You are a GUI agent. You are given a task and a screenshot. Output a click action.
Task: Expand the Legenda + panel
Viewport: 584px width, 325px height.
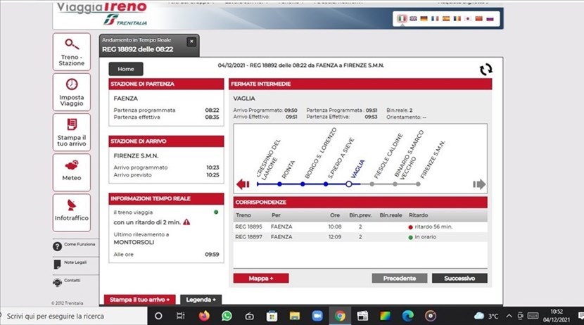(x=201, y=300)
